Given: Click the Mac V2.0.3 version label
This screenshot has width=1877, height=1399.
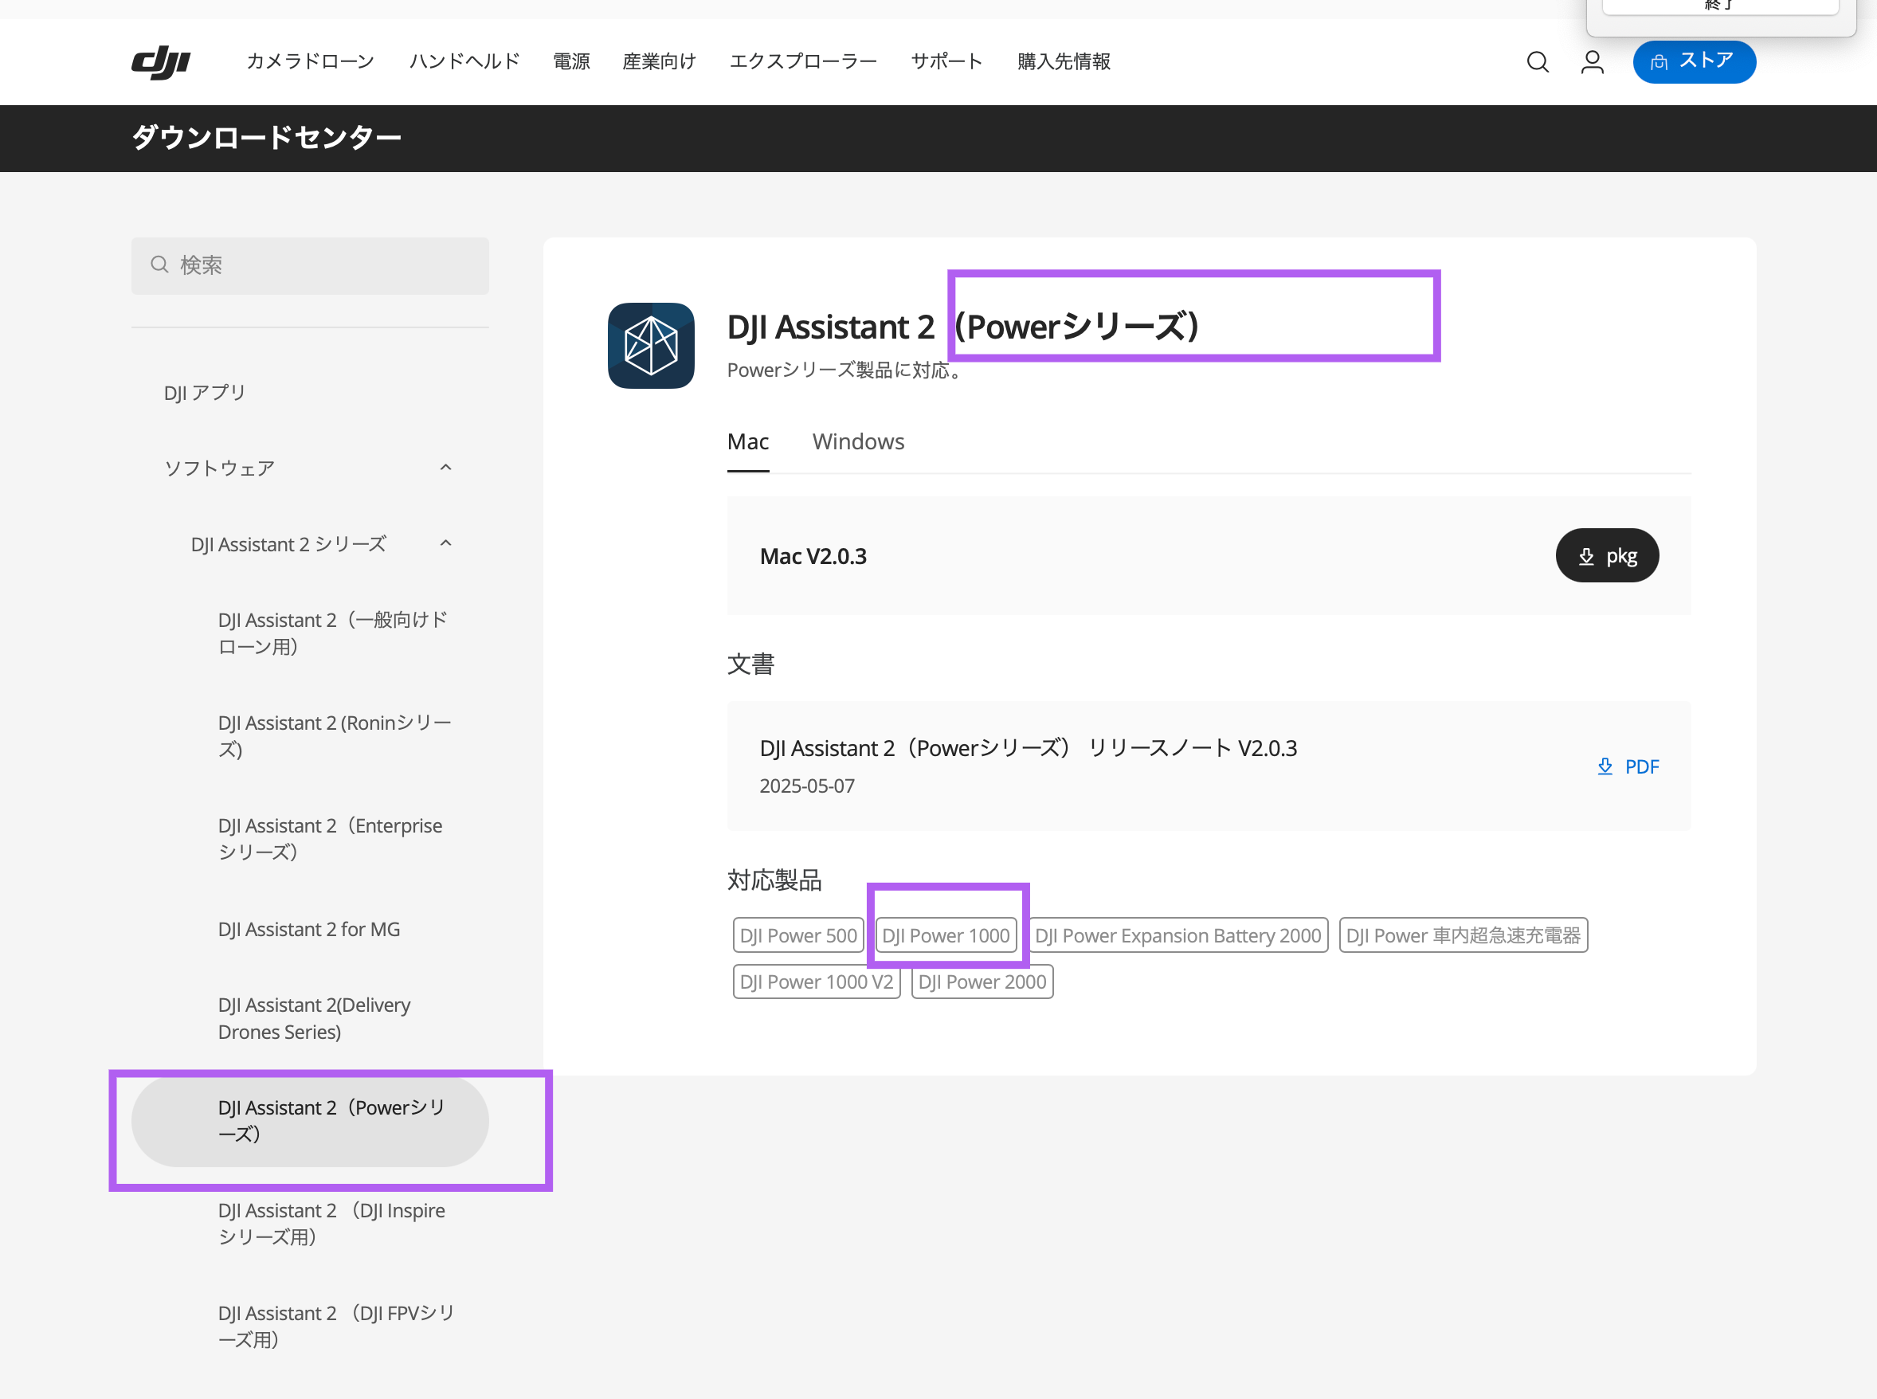Looking at the screenshot, I should pyautogui.click(x=813, y=556).
